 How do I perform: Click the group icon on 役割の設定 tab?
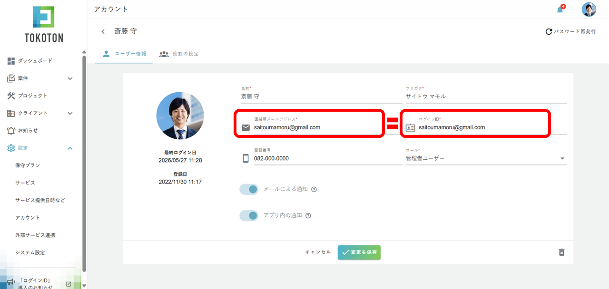[164, 54]
